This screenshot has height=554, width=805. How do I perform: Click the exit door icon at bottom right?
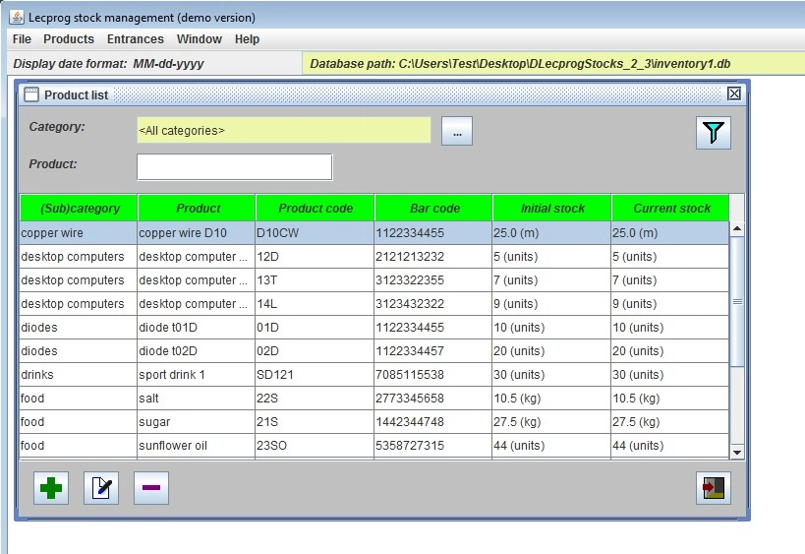[x=713, y=488]
